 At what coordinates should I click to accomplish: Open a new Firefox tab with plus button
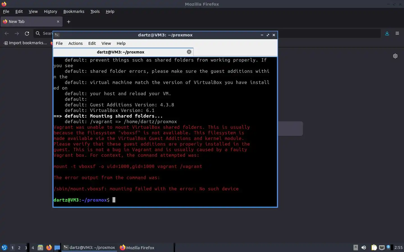(x=68, y=22)
